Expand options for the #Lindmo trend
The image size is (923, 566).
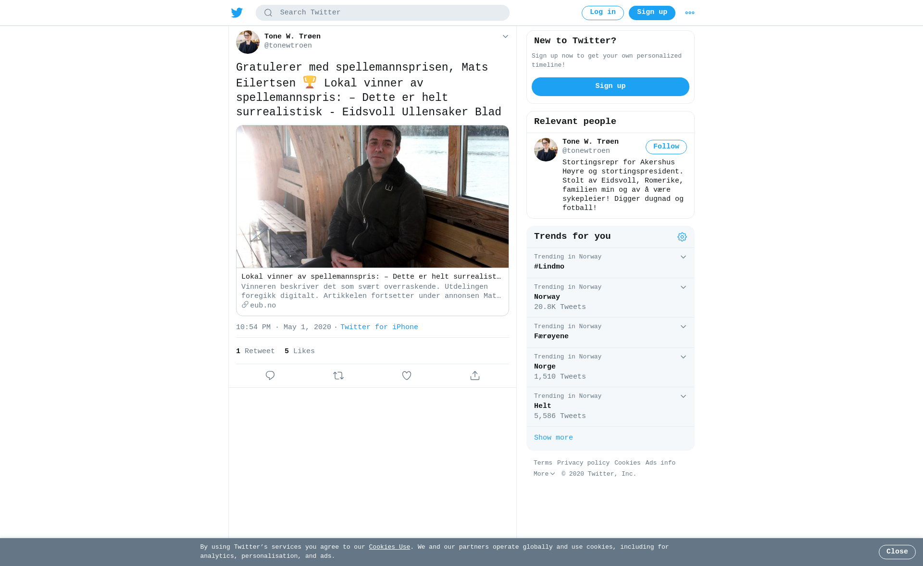[683, 257]
